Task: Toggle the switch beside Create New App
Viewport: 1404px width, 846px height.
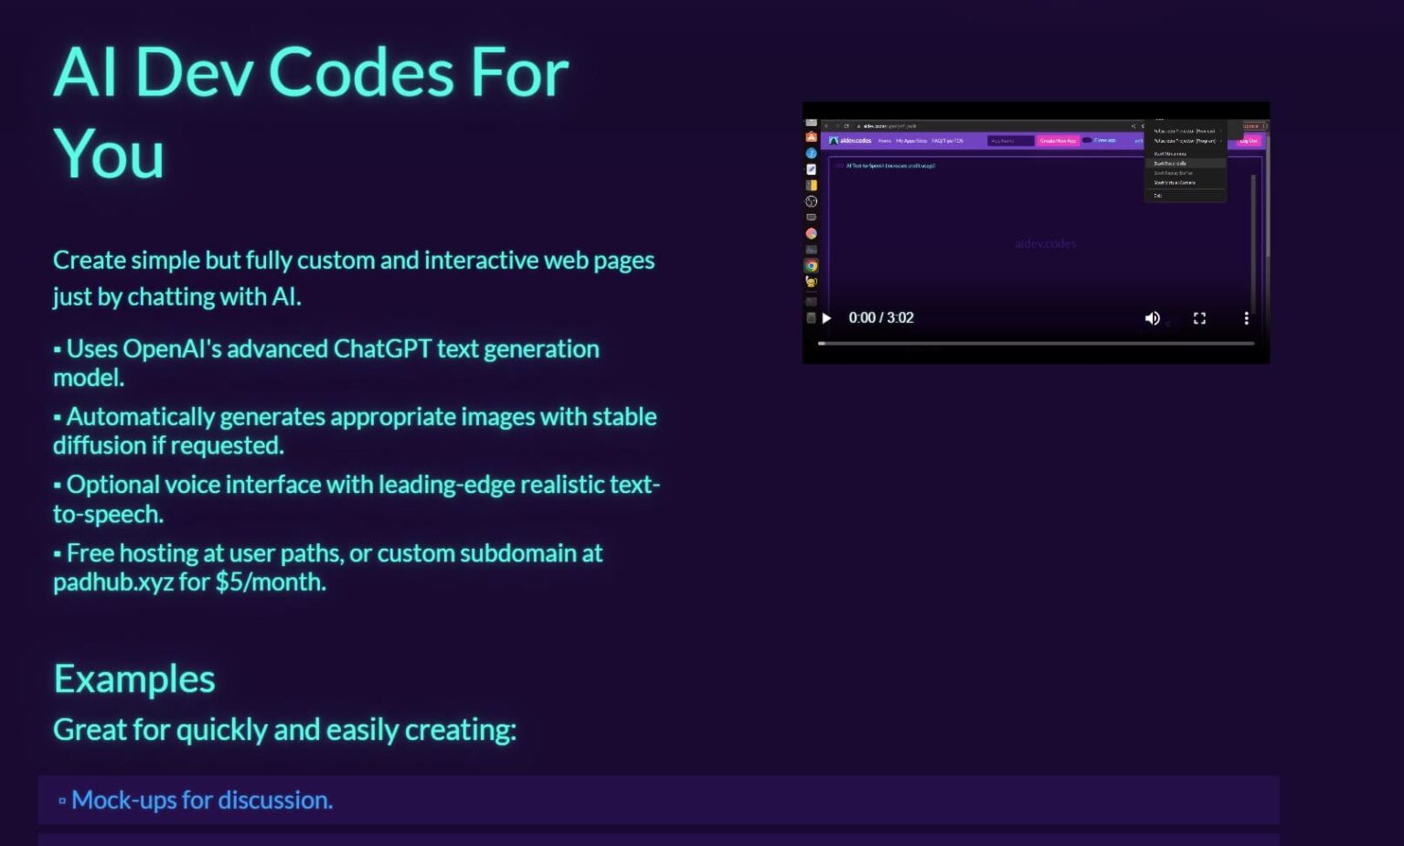Action: pyautogui.click(x=1087, y=141)
